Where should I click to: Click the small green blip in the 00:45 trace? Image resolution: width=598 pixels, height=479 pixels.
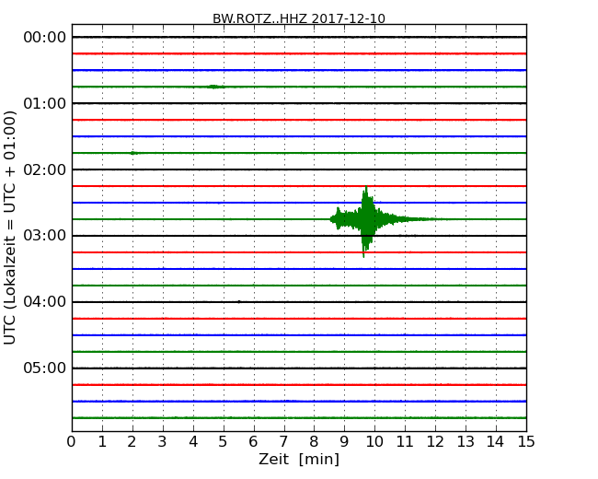click(x=214, y=87)
